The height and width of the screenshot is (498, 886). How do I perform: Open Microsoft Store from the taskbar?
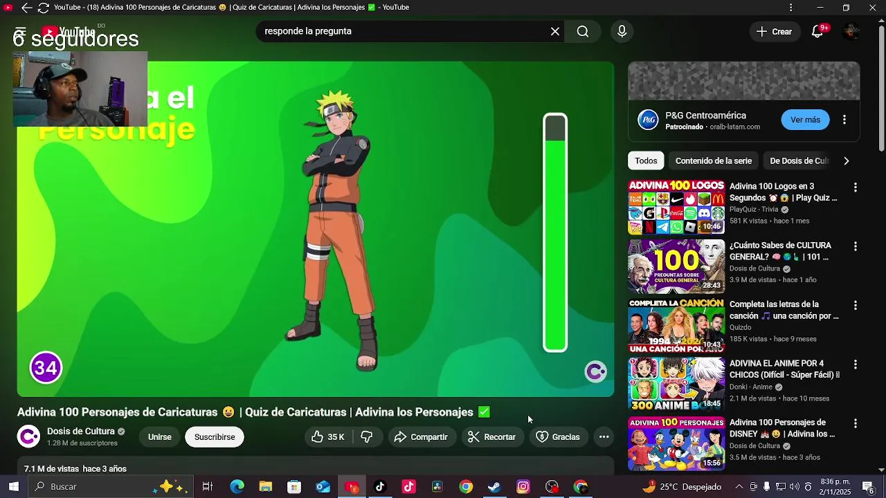pyautogui.click(x=294, y=487)
